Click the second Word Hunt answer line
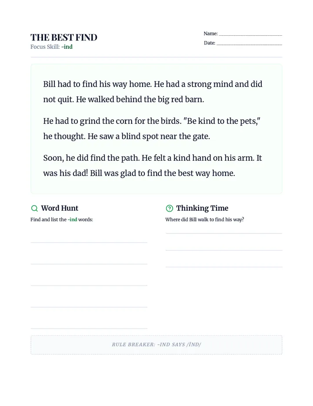The width and height of the screenshot is (313, 406). pyautogui.click(x=89, y=264)
